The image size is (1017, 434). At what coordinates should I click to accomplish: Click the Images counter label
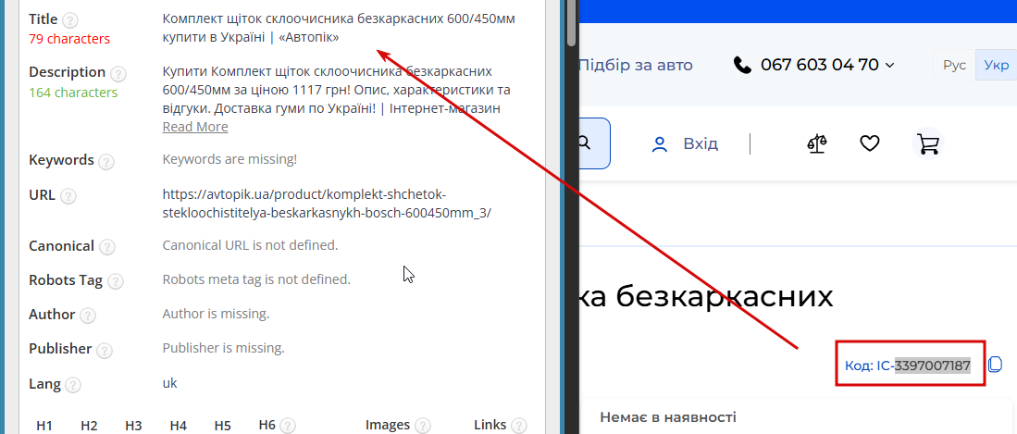click(x=388, y=426)
